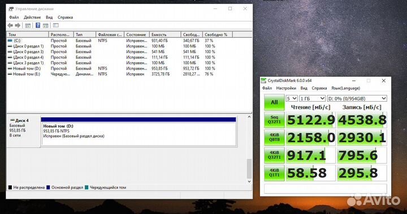This screenshot has width=407, height=214.
Task: Open Вид menu in CrystalDiskMark
Action: (x=304, y=88)
